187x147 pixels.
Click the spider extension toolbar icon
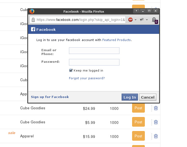[x=142, y=20]
